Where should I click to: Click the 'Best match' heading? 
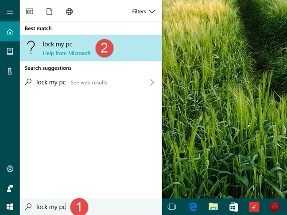point(38,28)
